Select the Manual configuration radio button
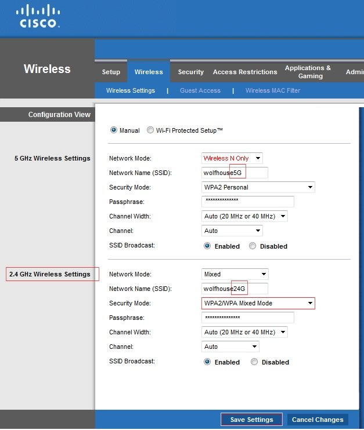Screen dimensions: 364x430 [x=114, y=130]
